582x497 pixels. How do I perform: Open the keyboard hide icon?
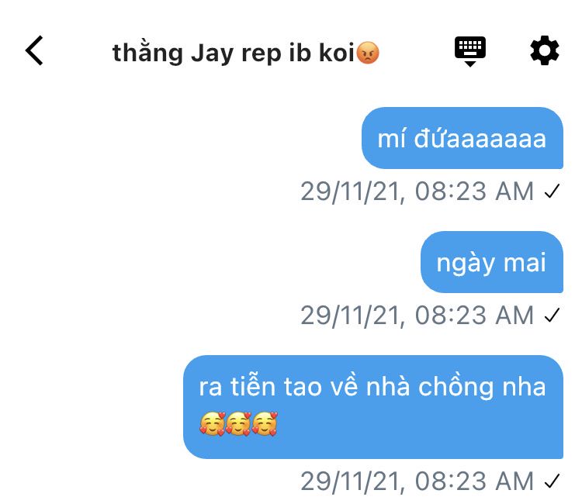click(470, 51)
